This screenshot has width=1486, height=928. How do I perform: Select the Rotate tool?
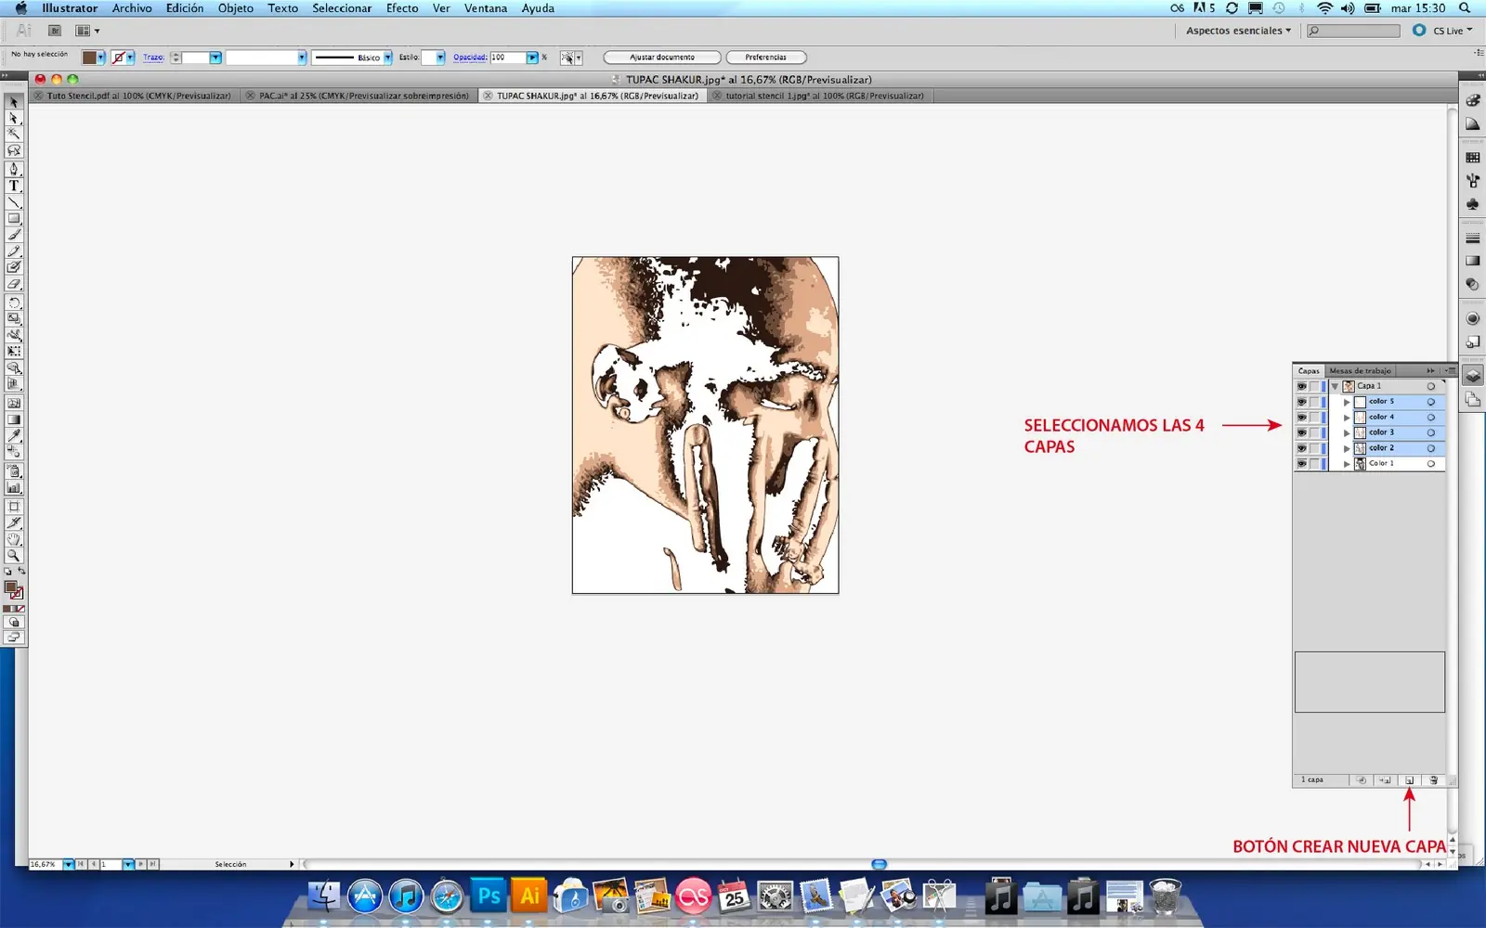[14, 303]
